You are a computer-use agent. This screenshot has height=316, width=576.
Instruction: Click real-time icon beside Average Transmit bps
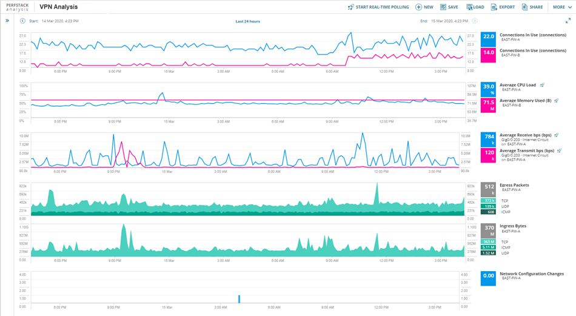560,150
